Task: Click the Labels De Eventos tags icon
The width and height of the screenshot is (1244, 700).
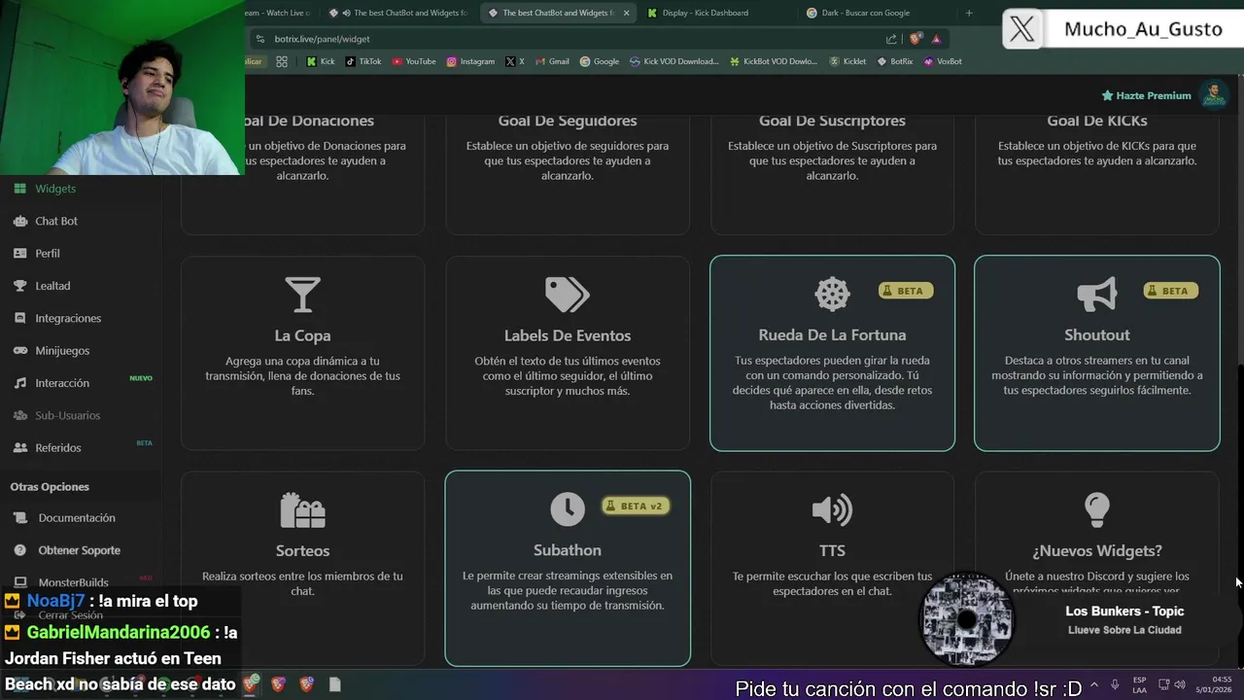Action: click(568, 295)
